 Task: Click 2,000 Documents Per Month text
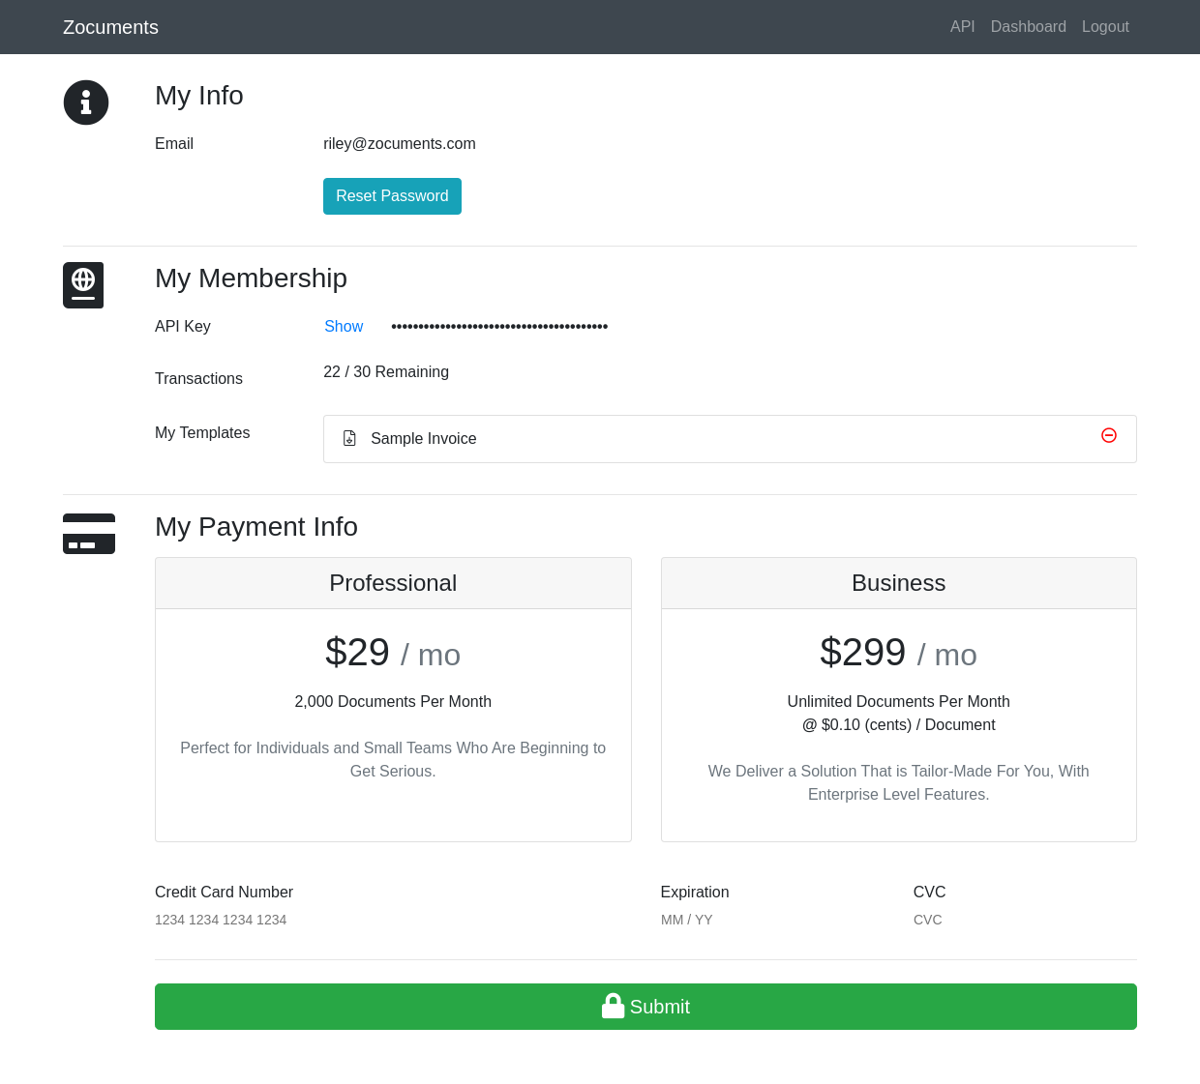(393, 702)
